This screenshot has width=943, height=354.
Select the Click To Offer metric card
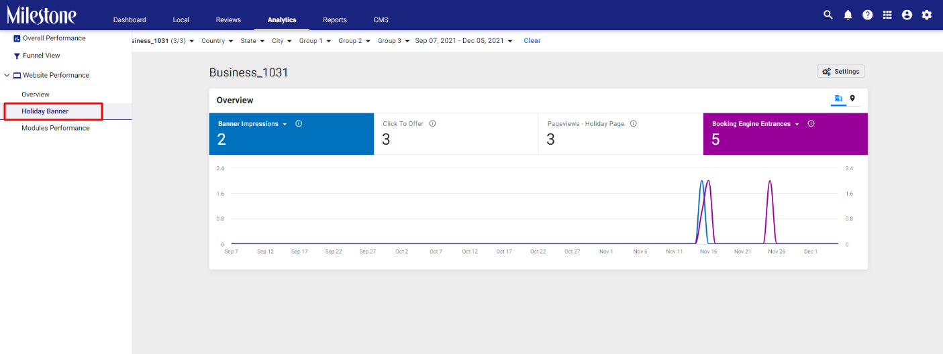[x=456, y=134]
